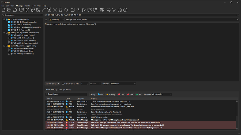Click the trash bin toolbar icon
241x135 pixels.
click(61, 10)
